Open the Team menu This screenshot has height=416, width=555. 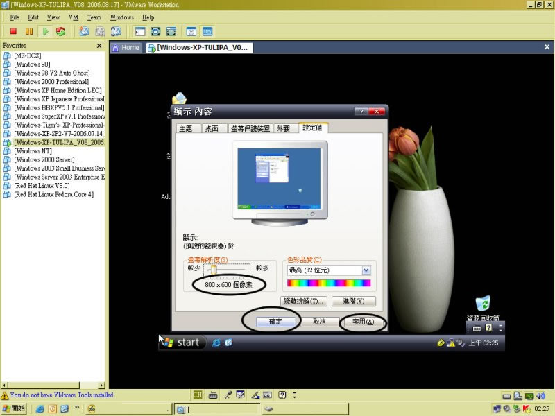pyautogui.click(x=94, y=17)
